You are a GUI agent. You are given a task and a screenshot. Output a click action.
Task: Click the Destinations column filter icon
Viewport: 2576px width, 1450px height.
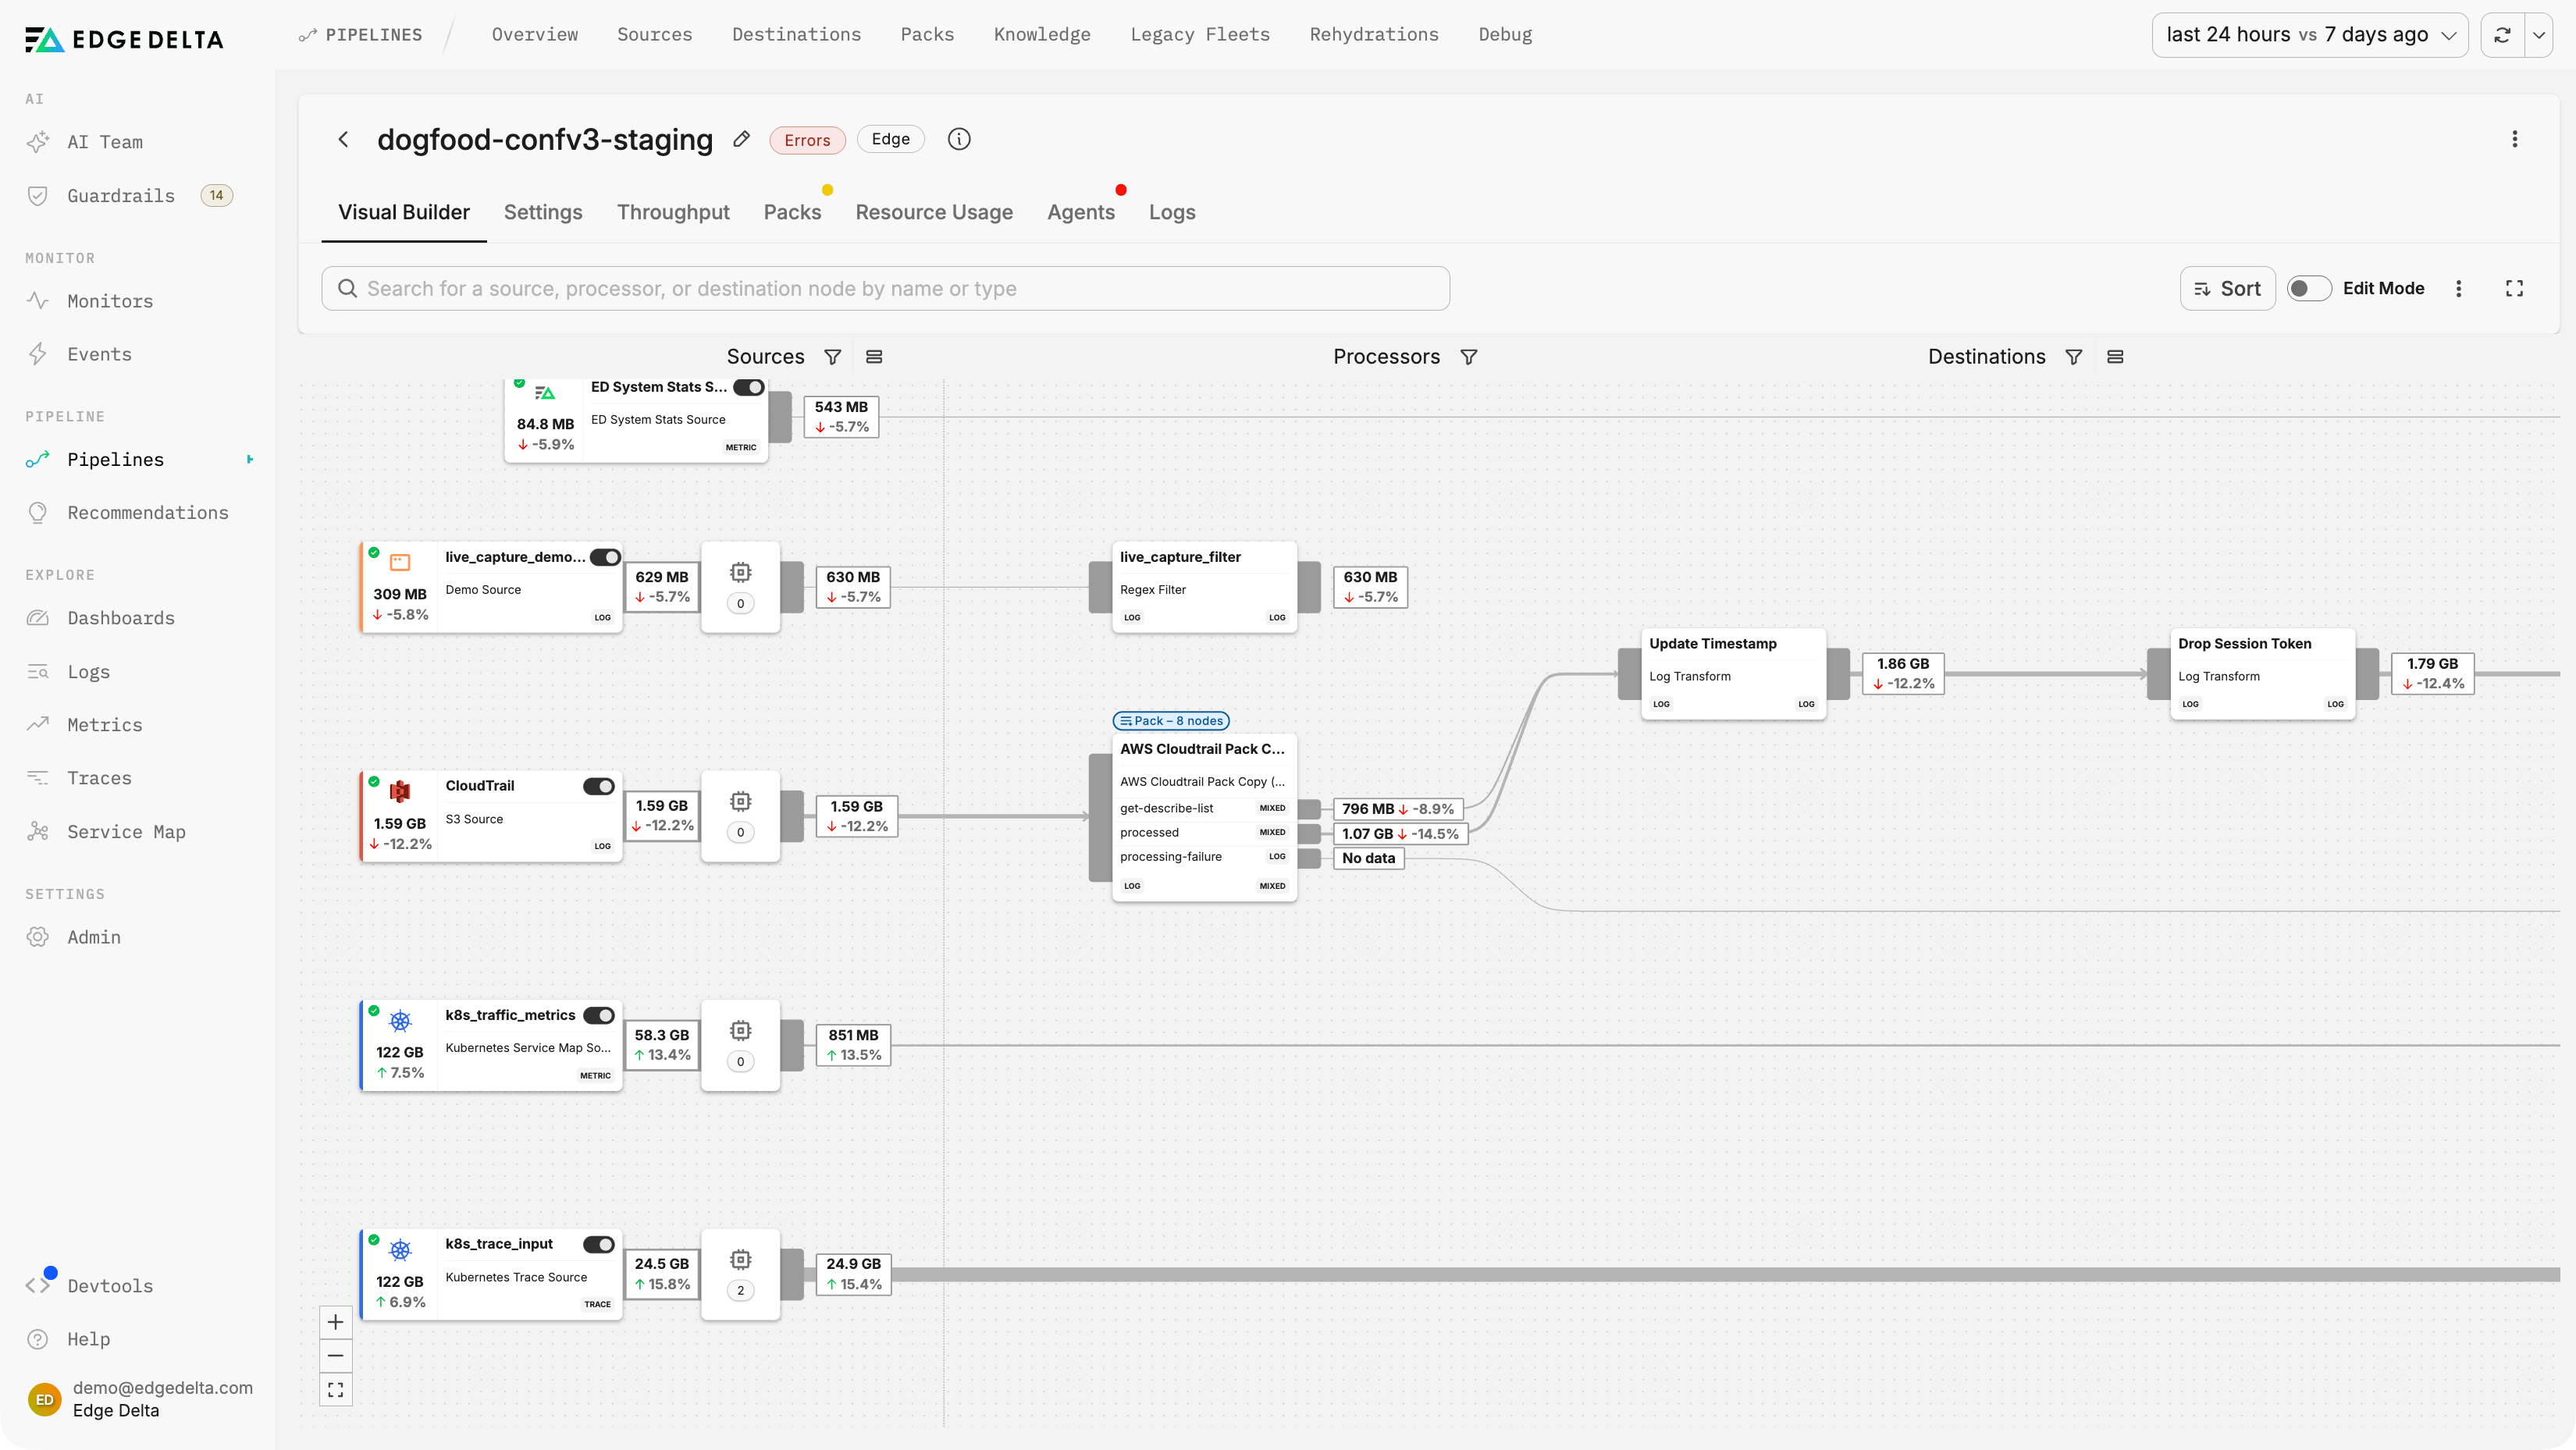click(2074, 357)
